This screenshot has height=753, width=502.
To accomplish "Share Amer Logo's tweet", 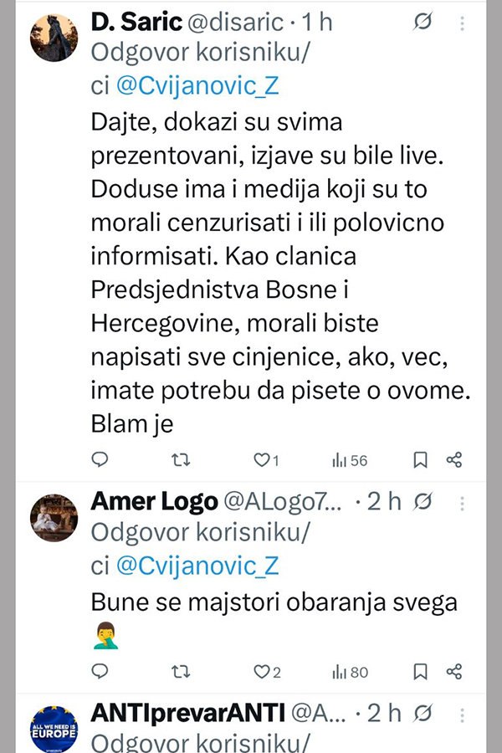I will pos(454,671).
